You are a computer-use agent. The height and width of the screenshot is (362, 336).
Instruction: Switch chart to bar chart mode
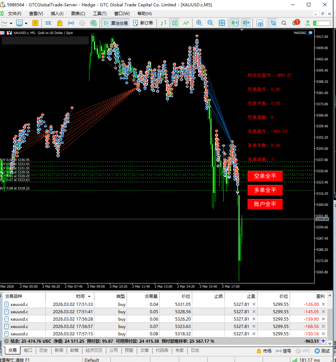point(163,23)
